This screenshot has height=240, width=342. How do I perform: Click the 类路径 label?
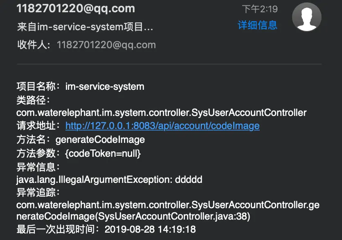pyautogui.click(x=33, y=100)
